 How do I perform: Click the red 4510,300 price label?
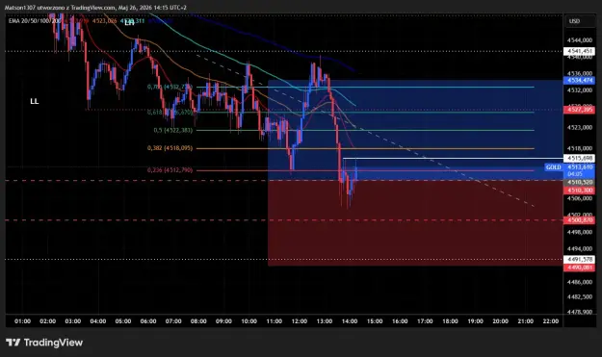click(x=579, y=191)
